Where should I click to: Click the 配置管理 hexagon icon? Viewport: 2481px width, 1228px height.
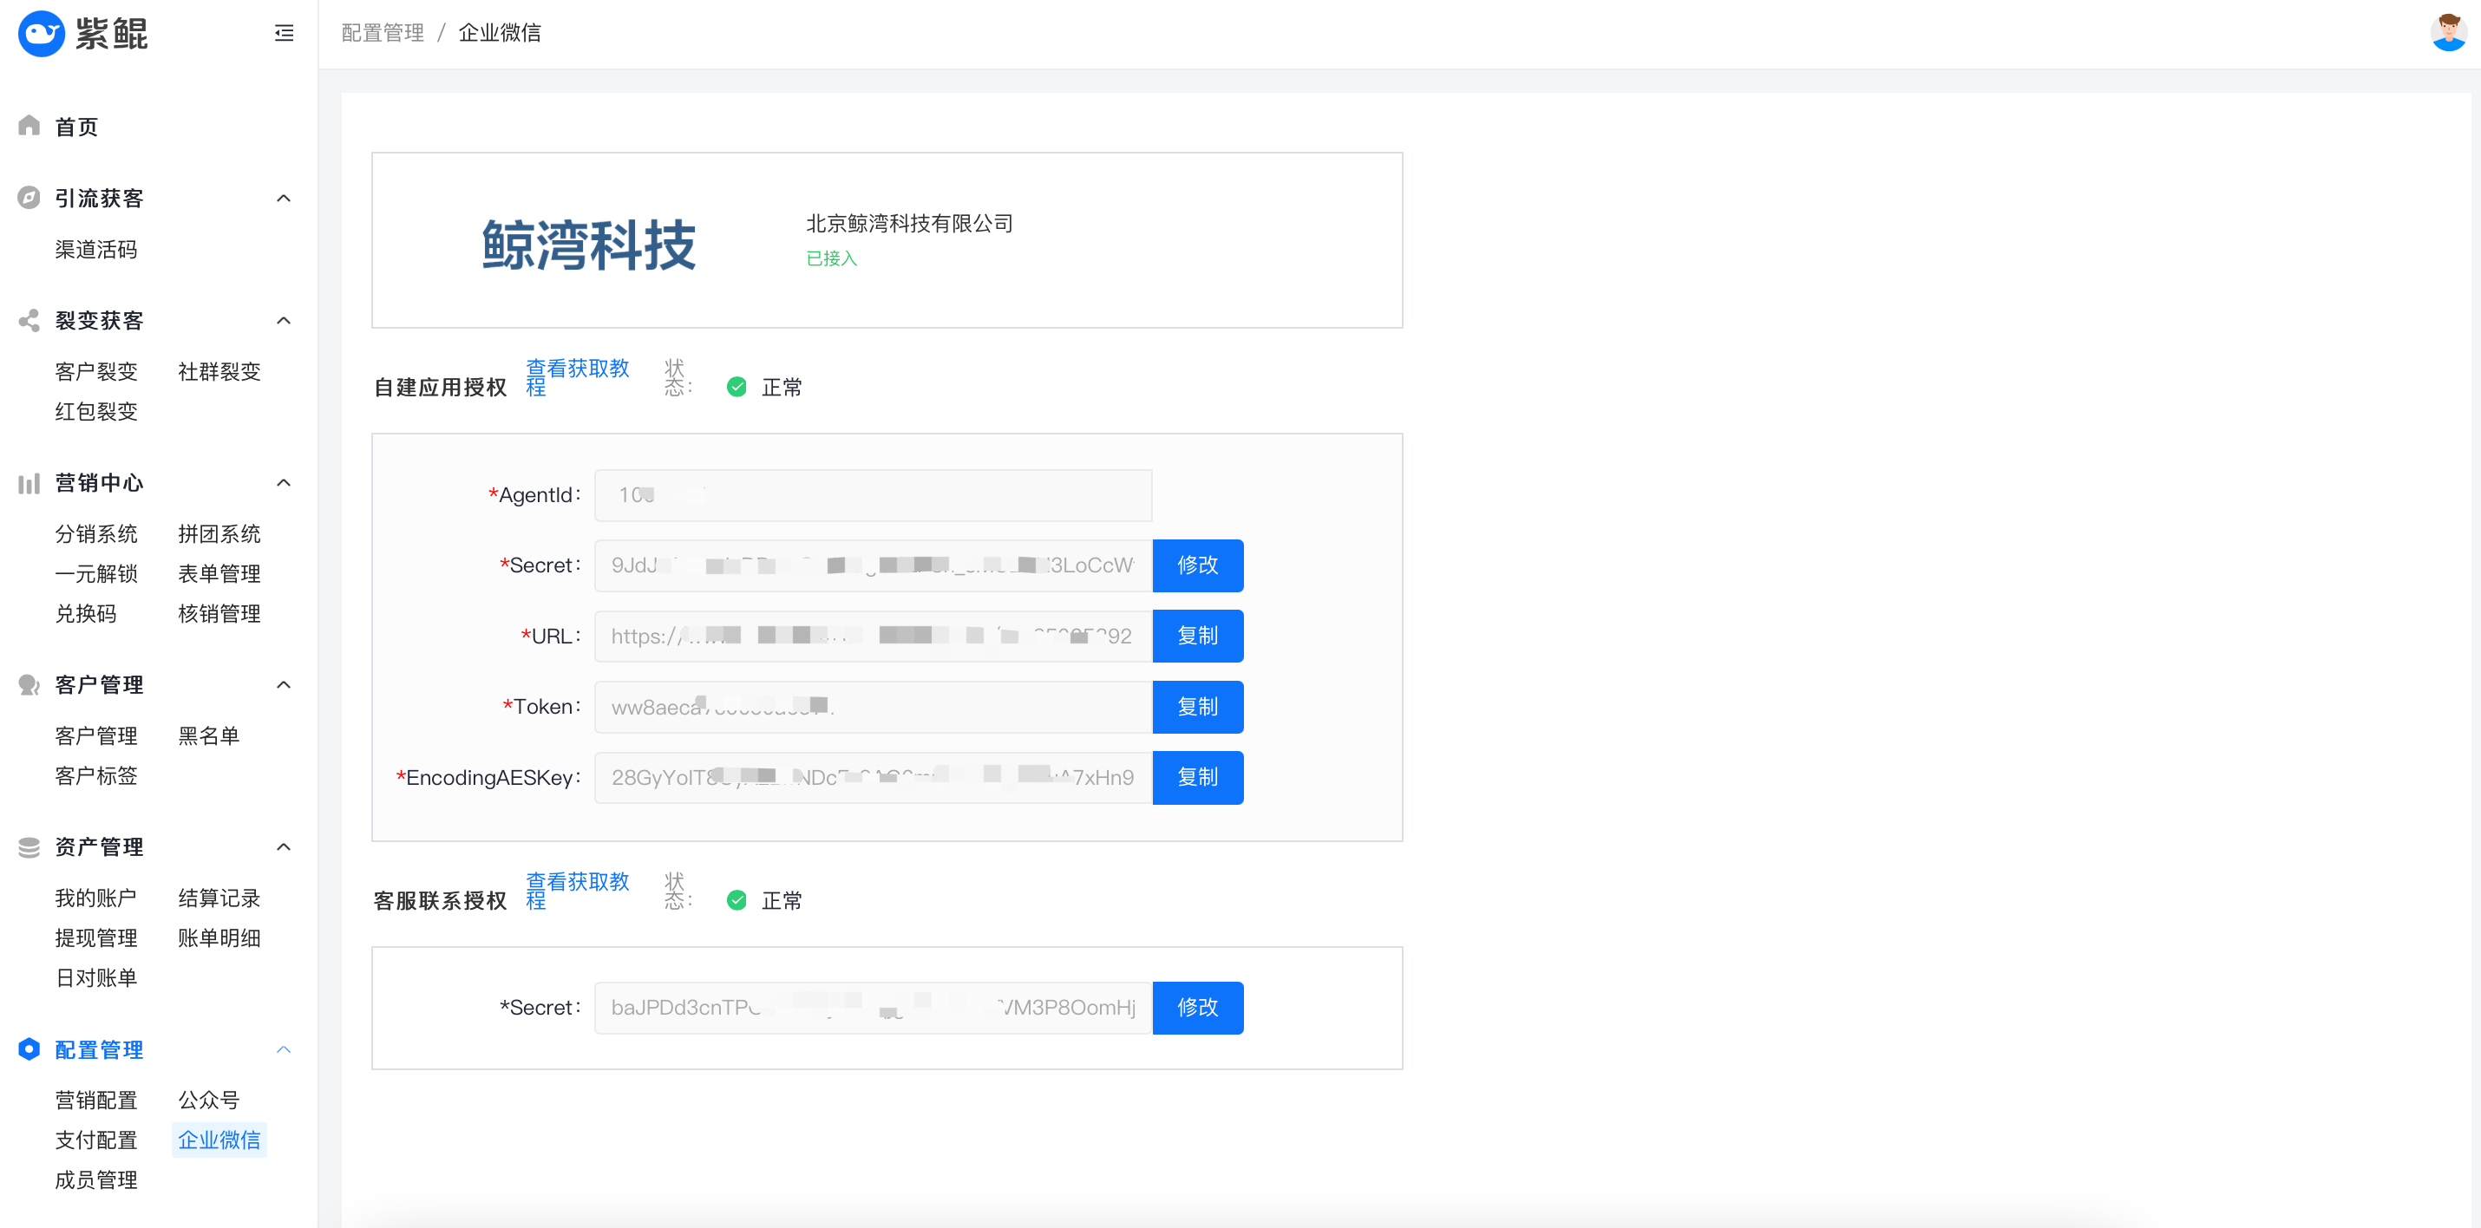point(29,1048)
